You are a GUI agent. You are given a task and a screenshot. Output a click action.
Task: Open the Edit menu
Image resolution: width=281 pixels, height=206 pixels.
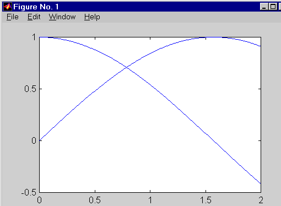(x=34, y=17)
